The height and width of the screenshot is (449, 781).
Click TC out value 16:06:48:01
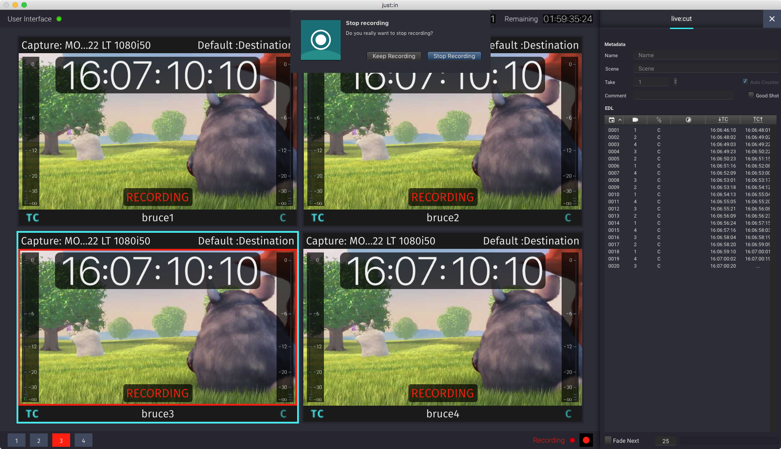tap(758, 130)
